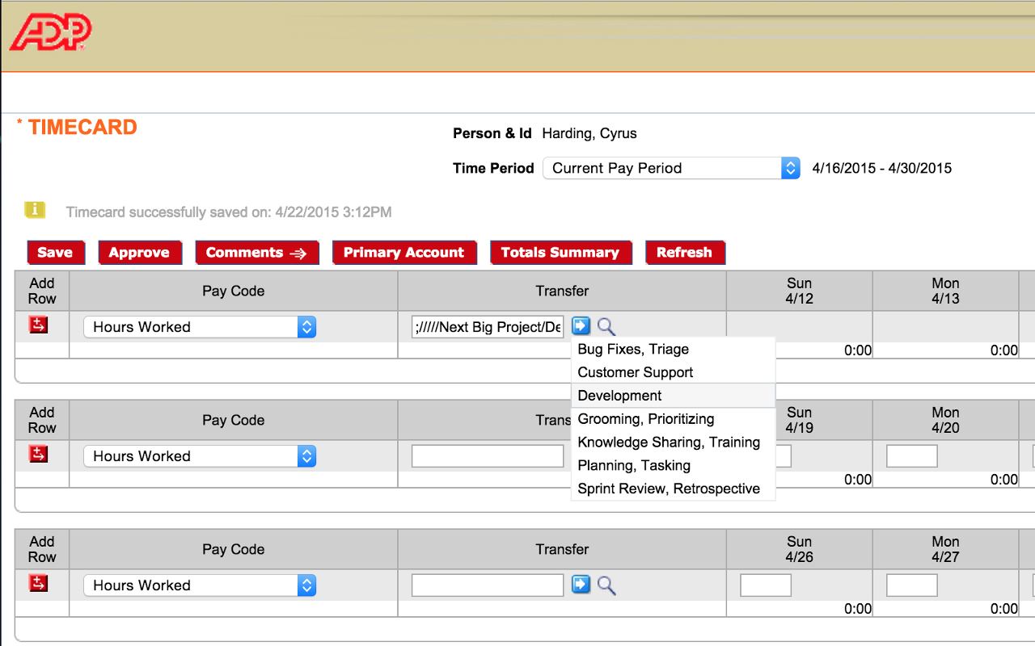Open the Hours Worked dropdown in the second table
The width and height of the screenshot is (1035, 646).
[306, 455]
